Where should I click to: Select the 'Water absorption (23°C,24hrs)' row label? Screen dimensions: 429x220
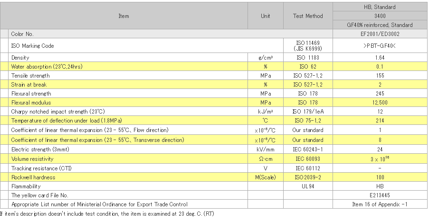pos(47,67)
